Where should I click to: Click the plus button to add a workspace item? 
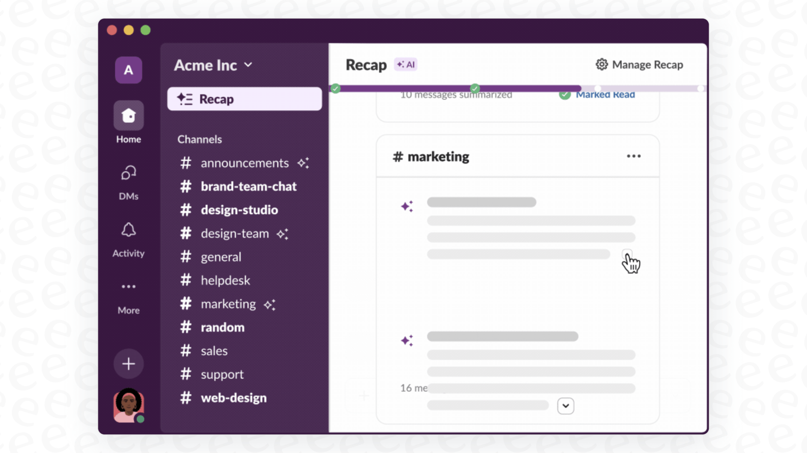(x=128, y=363)
